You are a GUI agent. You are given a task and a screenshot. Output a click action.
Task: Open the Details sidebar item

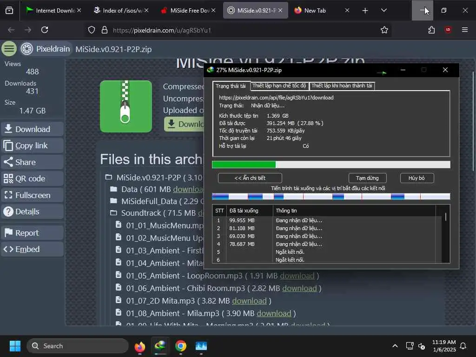32,212
